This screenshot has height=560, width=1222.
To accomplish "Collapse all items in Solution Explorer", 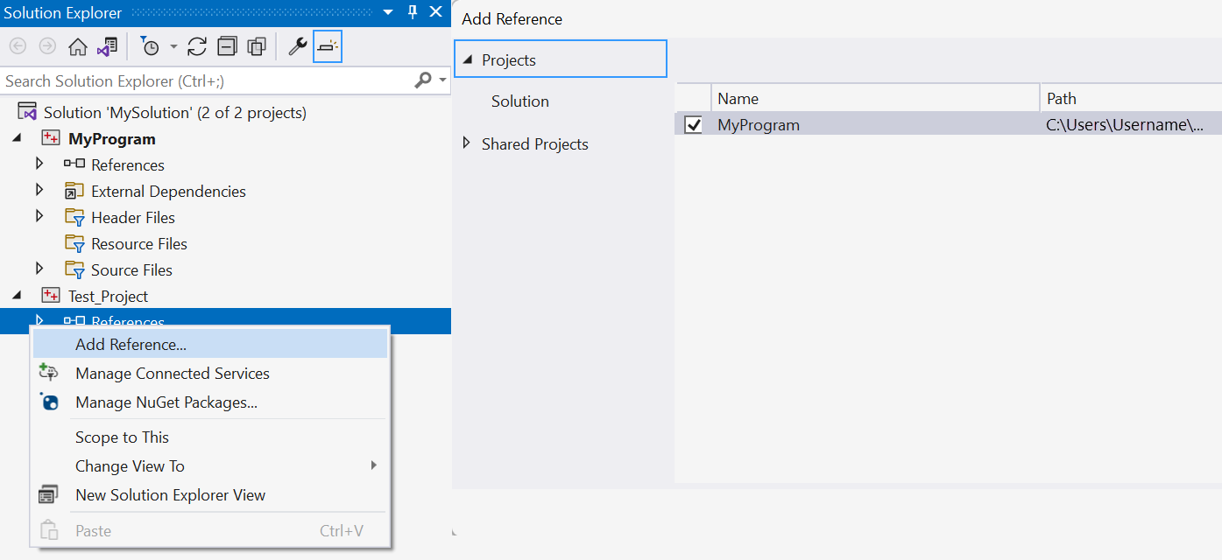I will click(x=227, y=45).
